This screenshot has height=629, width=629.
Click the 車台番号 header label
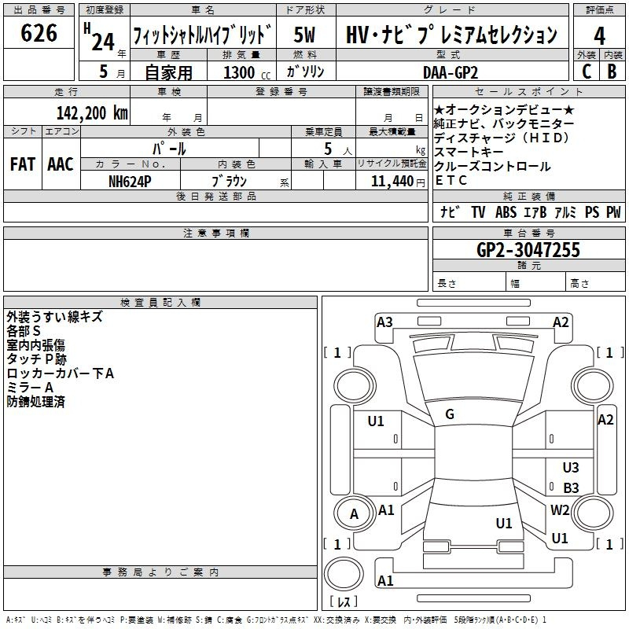point(528,233)
